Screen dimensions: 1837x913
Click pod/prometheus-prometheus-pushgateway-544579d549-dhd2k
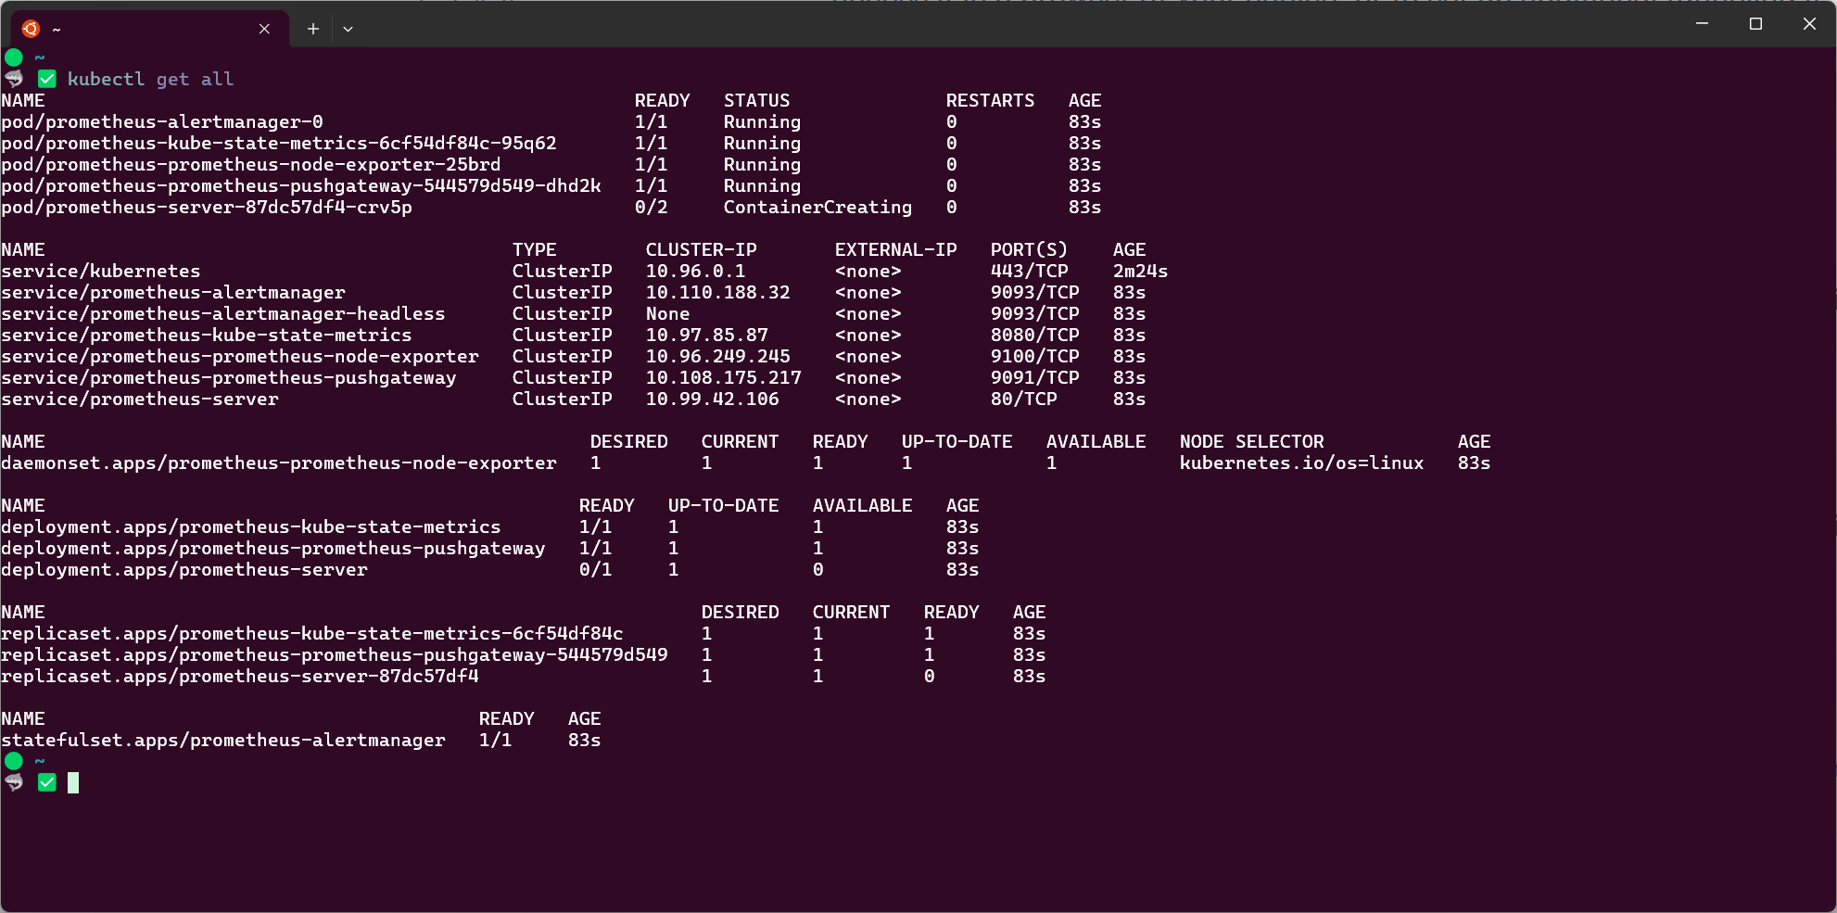coord(301,185)
